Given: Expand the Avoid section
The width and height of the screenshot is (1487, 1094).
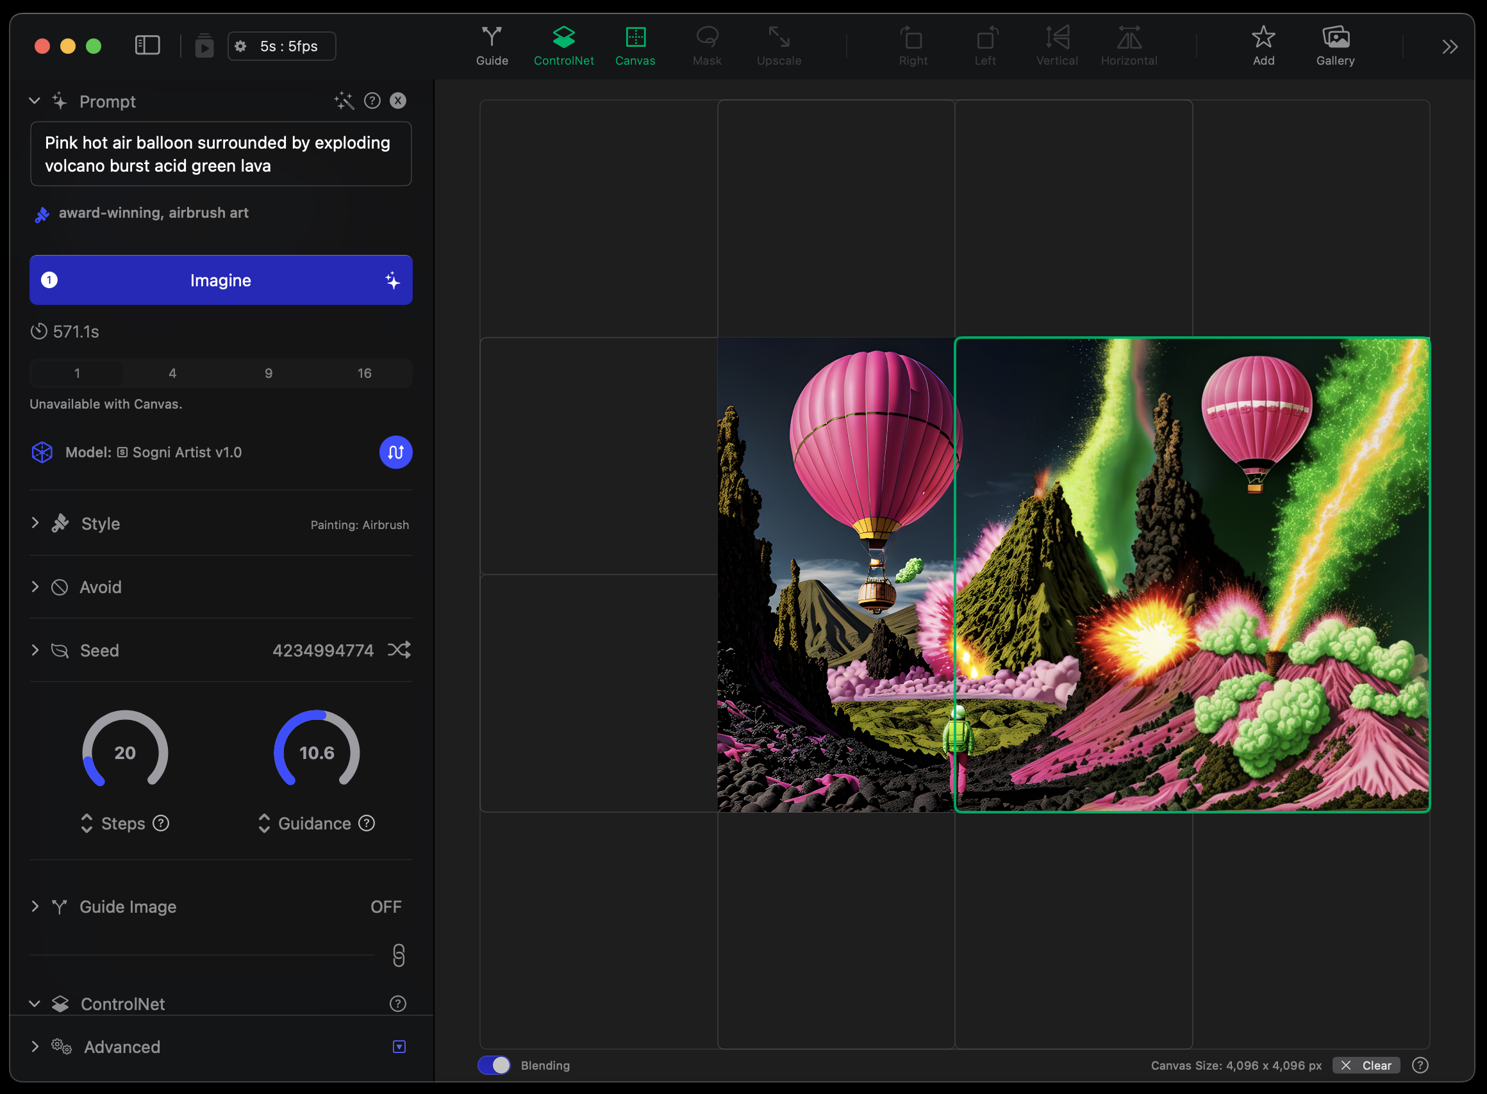Looking at the screenshot, I should coord(99,587).
